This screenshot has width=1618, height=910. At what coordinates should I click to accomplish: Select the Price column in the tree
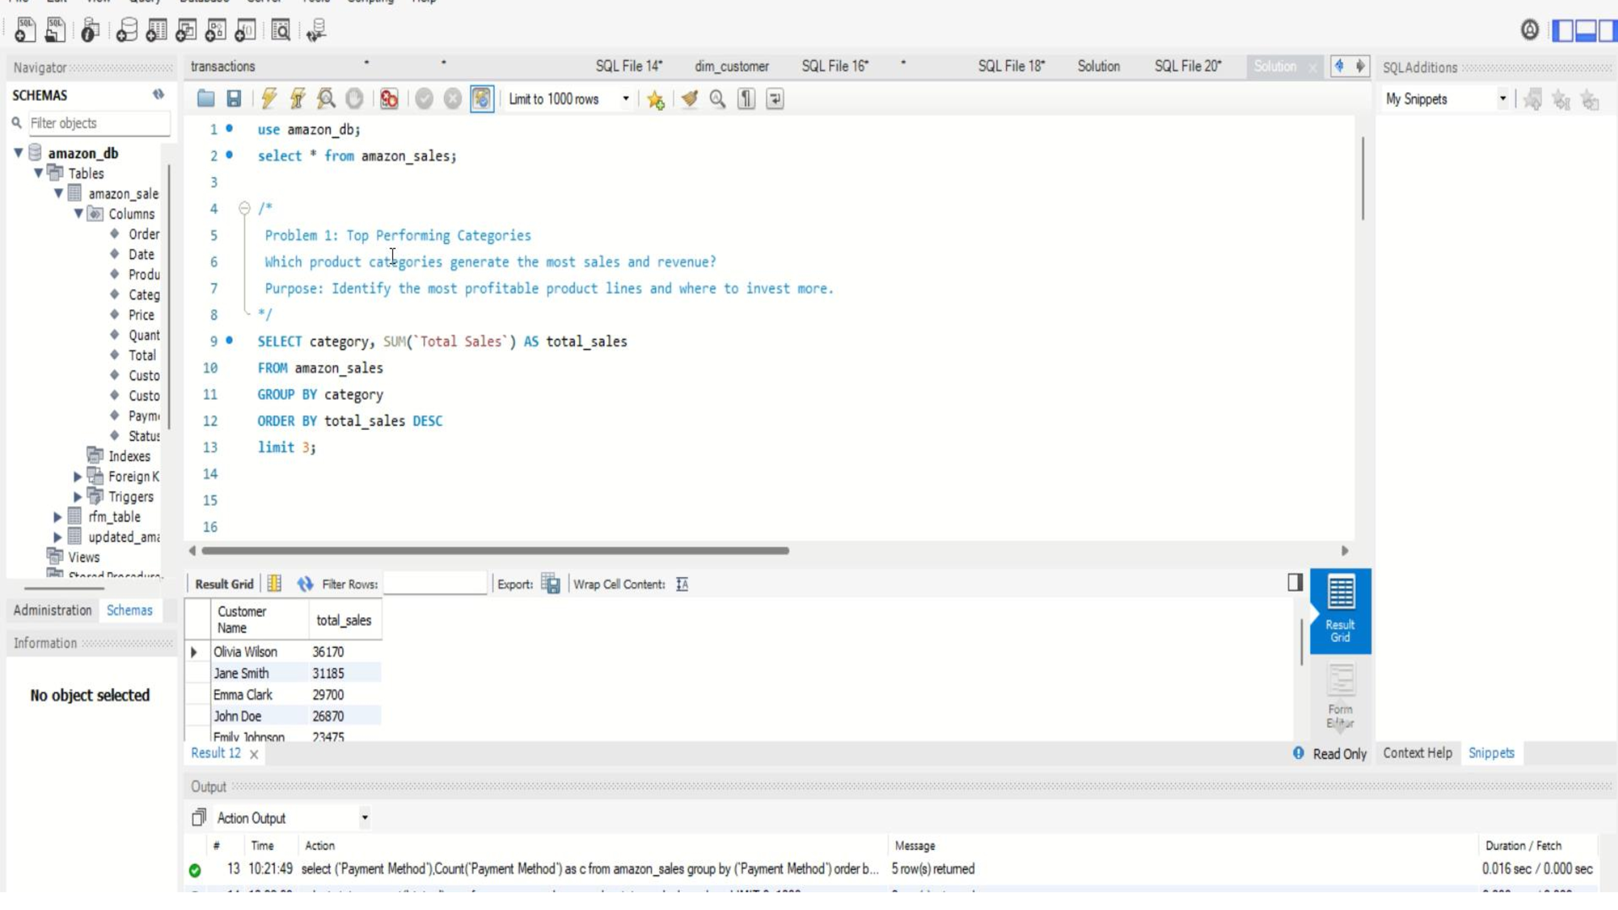click(141, 315)
